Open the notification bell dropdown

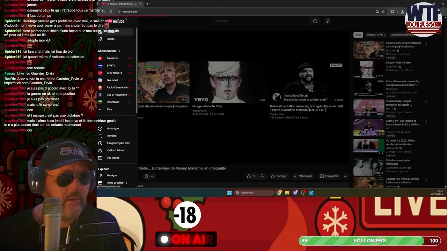[149, 176]
